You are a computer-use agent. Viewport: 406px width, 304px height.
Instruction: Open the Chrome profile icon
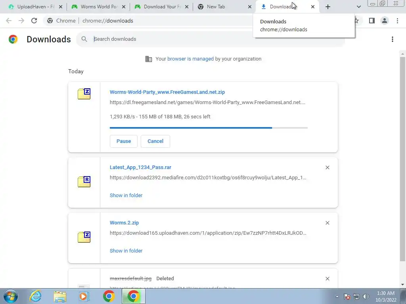385,21
